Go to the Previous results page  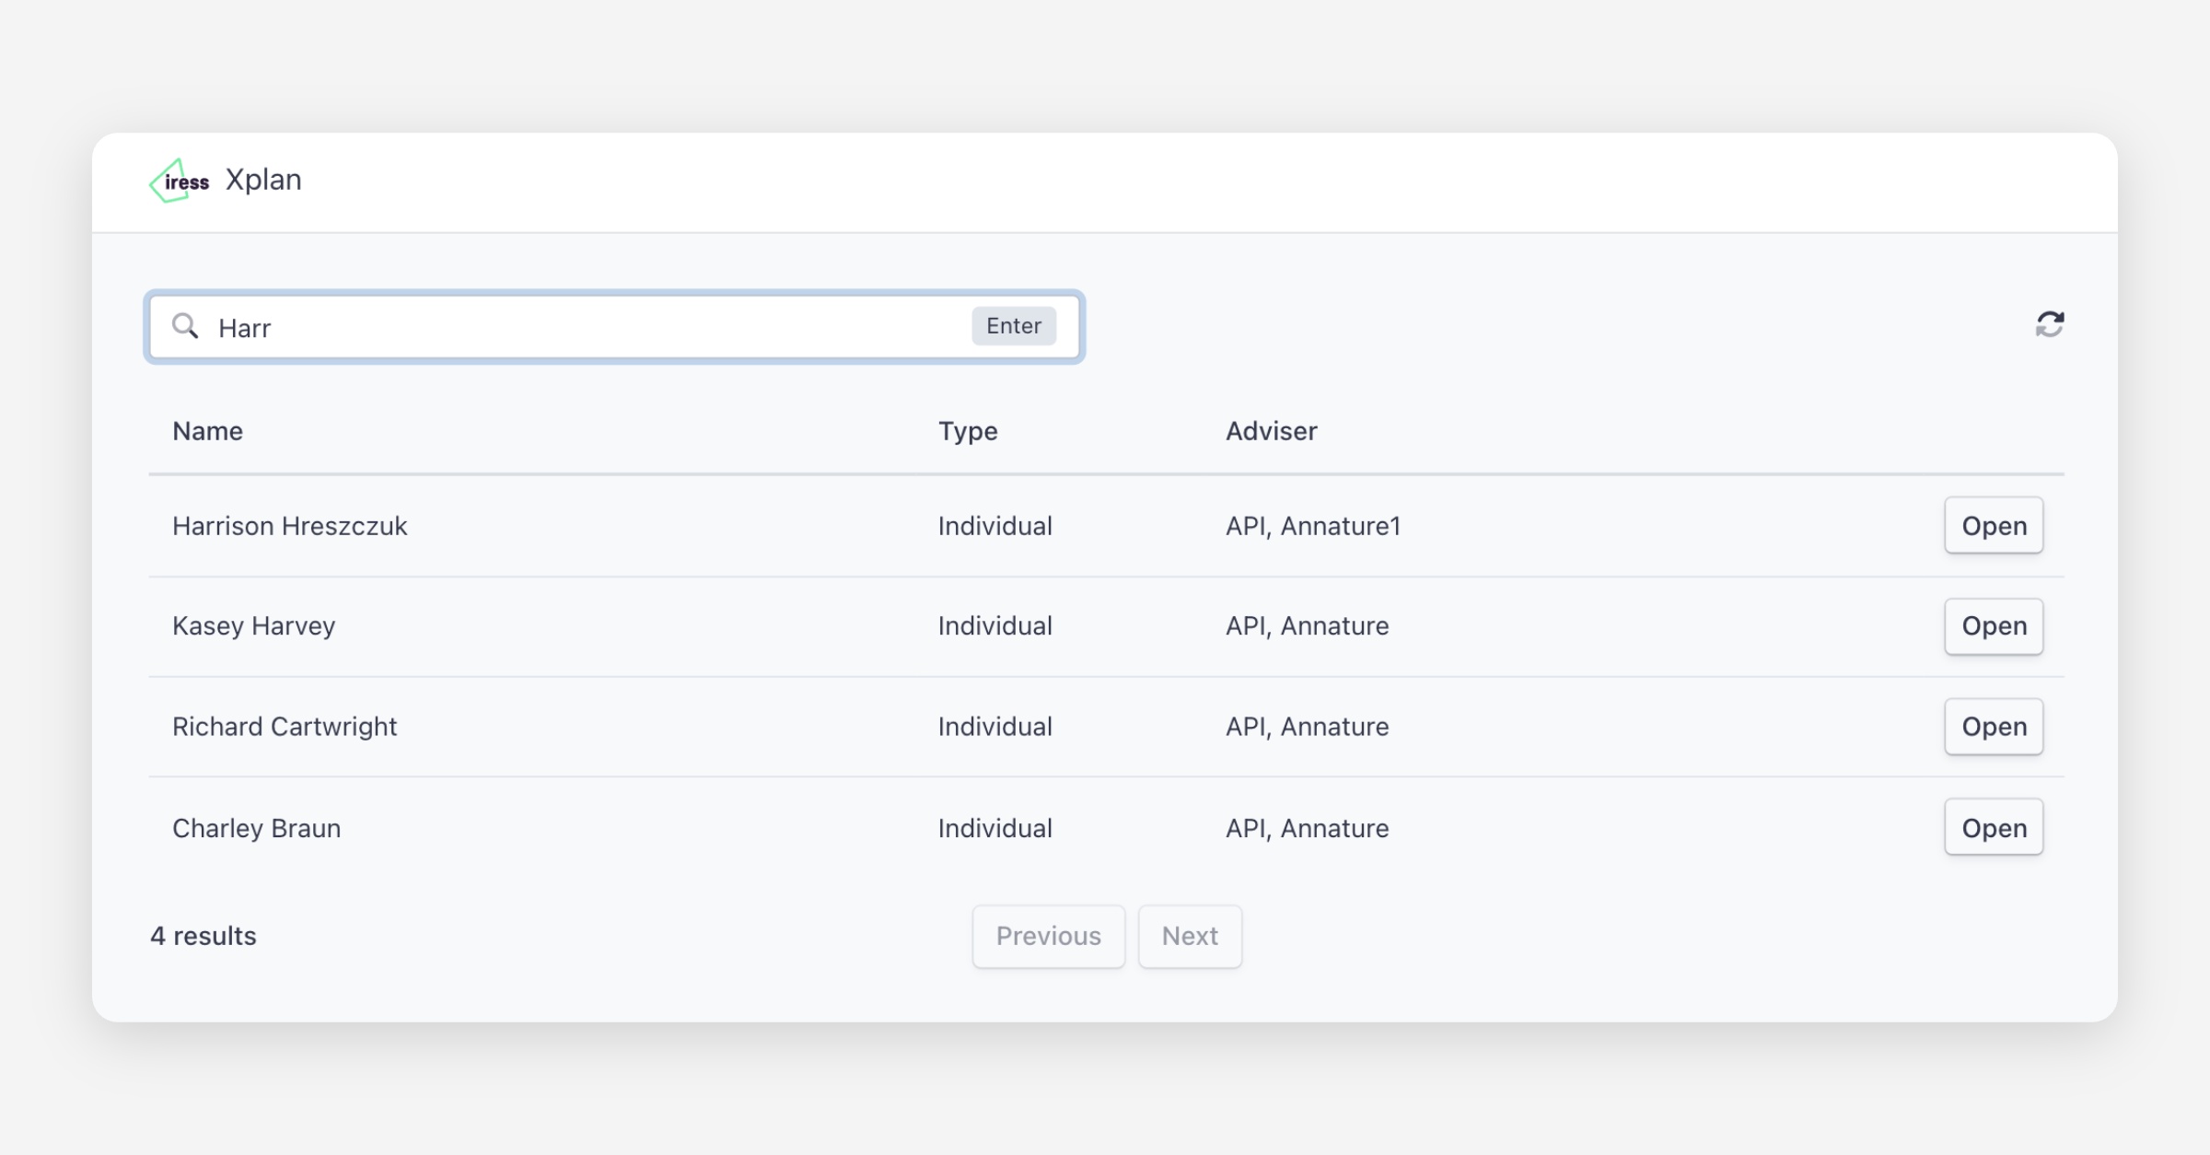pos(1048,936)
